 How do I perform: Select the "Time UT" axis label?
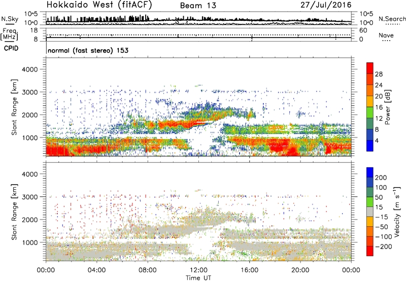point(198,278)
